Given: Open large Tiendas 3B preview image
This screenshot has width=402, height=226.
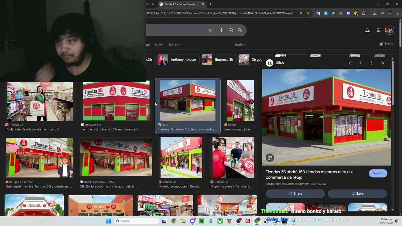Looking at the screenshot, I should tap(327, 117).
